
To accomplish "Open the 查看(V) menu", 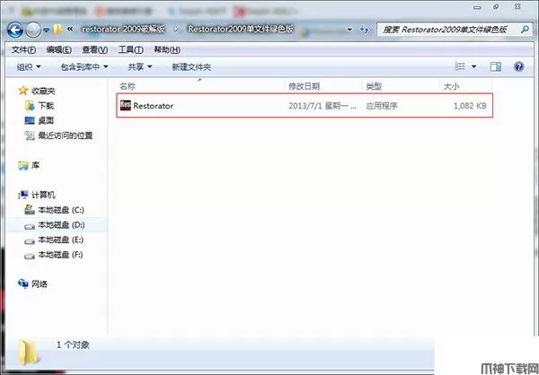I will coord(95,50).
